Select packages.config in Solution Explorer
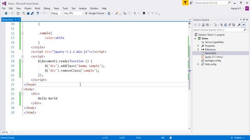Screen dimensions: 250x140 point(213,61)
